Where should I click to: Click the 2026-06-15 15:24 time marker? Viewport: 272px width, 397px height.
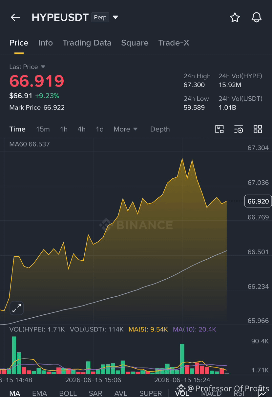click(x=182, y=380)
